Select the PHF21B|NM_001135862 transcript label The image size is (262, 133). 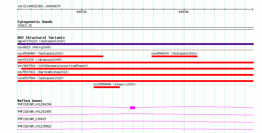(34, 126)
